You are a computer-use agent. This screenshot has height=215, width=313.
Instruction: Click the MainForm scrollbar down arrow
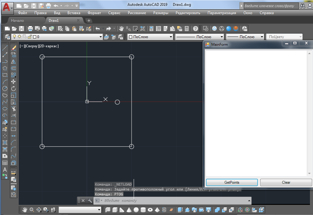coord(309,174)
